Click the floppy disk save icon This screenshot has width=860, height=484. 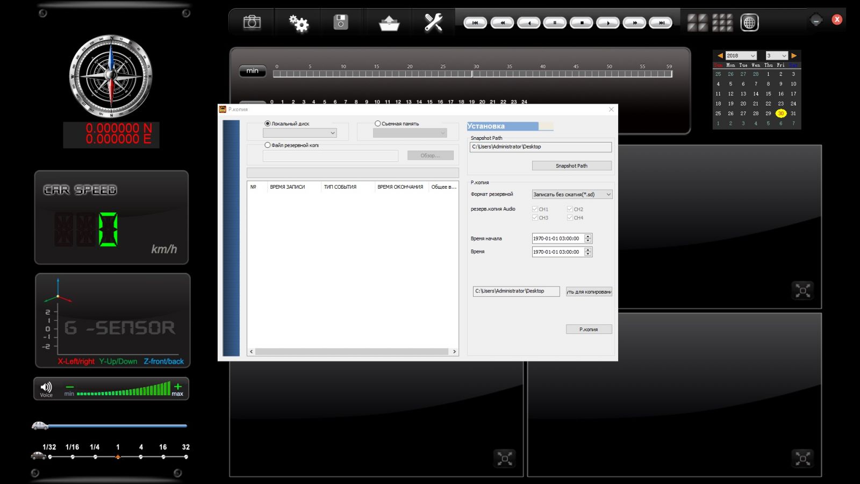pyautogui.click(x=341, y=22)
